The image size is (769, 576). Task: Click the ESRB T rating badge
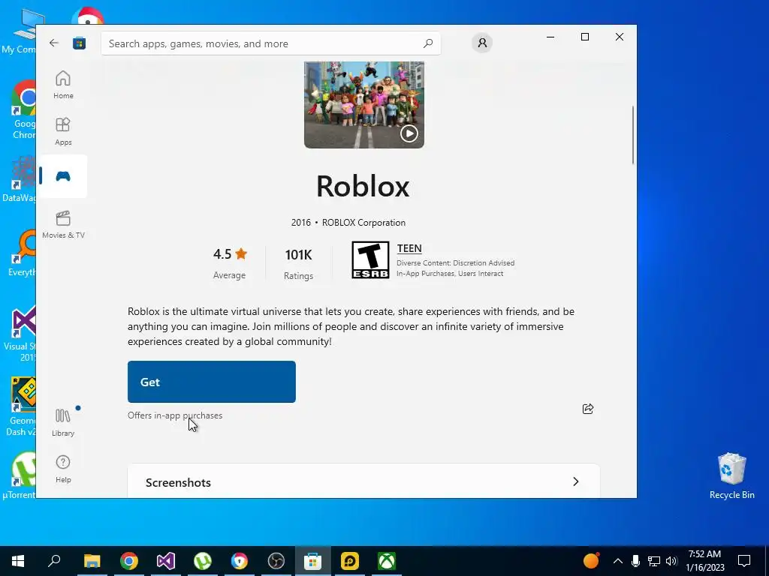[x=370, y=260]
